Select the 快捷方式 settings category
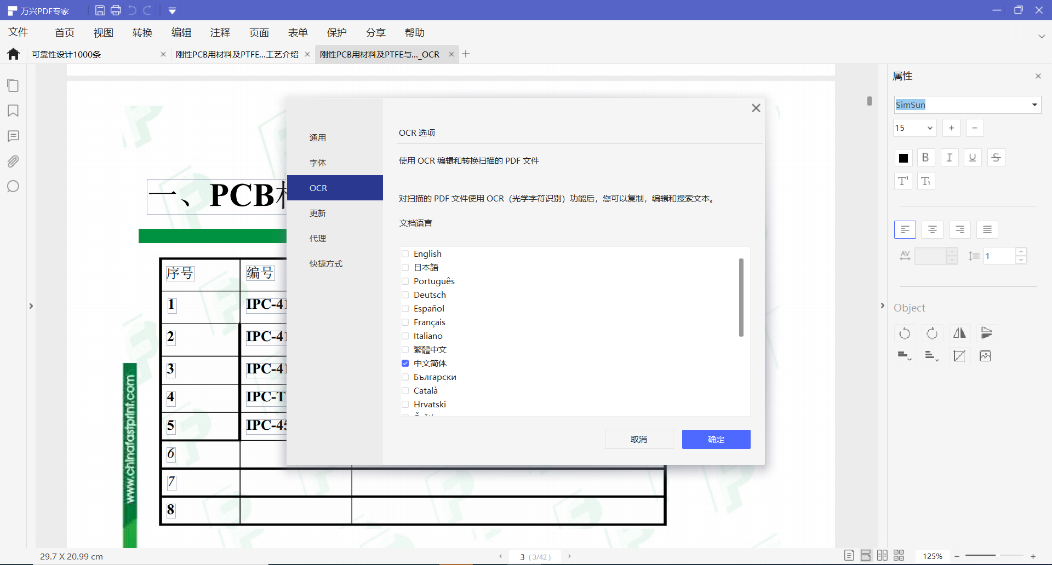Screen dimensions: 1052x565 (x=335, y=263)
